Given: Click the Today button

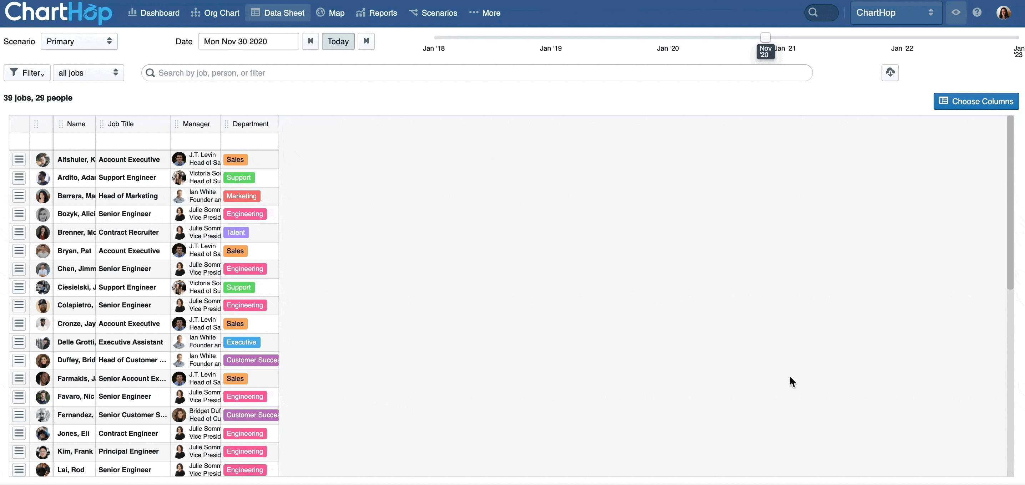Looking at the screenshot, I should coord(338,41).
